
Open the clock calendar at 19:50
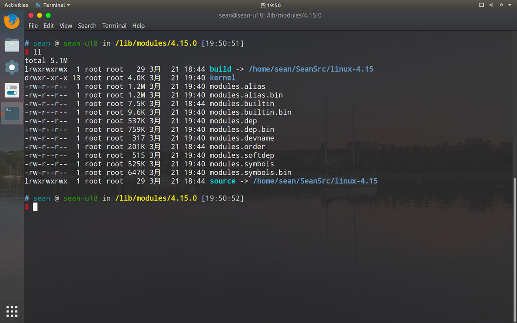[x=271, y=5]
